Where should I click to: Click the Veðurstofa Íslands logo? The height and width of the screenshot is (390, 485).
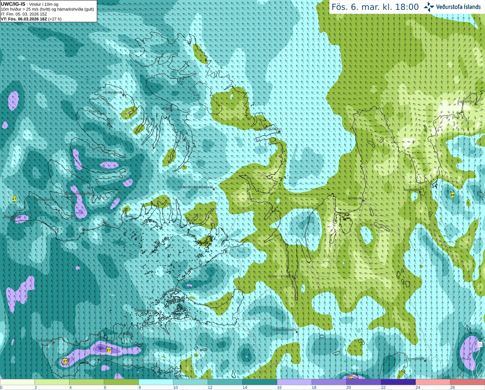pos(452,6)
